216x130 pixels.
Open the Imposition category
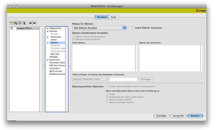click(x=55, y=60)
